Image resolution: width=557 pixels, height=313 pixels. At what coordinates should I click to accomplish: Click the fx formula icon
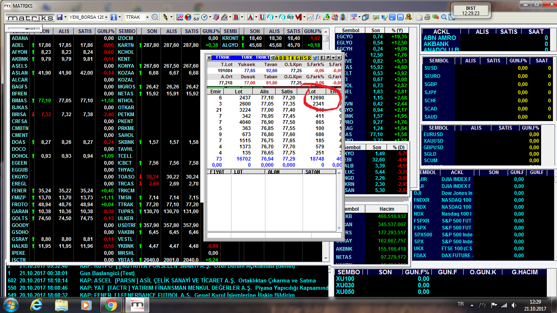pos(318,17)
